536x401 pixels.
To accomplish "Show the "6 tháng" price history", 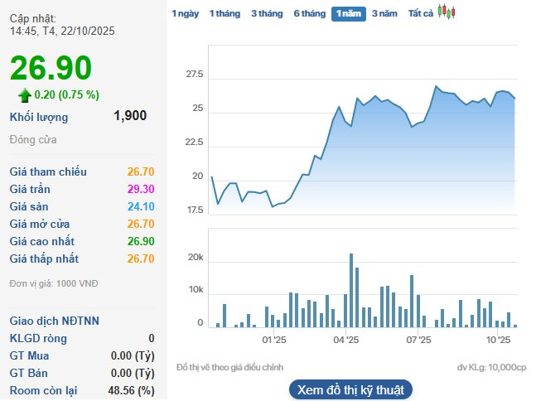I will [x=309, y=13].
